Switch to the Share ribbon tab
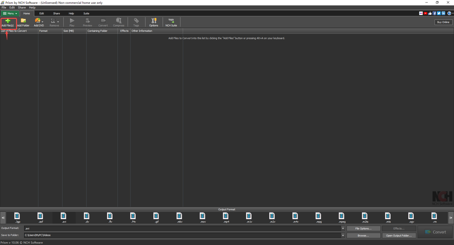Viewport: 454px width, 245px height. (x=56, y=13)
